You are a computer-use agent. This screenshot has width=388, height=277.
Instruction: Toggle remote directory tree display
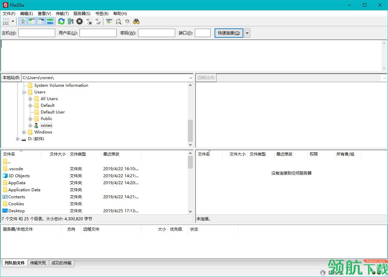[x=41, y=21]
